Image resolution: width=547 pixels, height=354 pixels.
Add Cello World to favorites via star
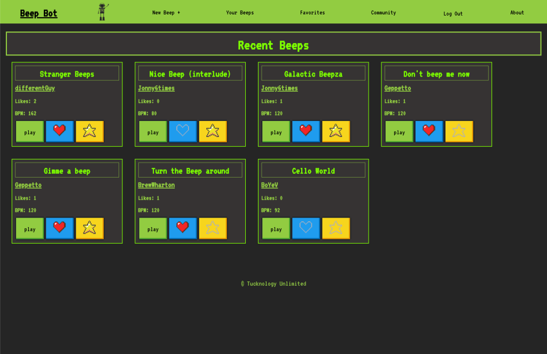pos(335,228)
